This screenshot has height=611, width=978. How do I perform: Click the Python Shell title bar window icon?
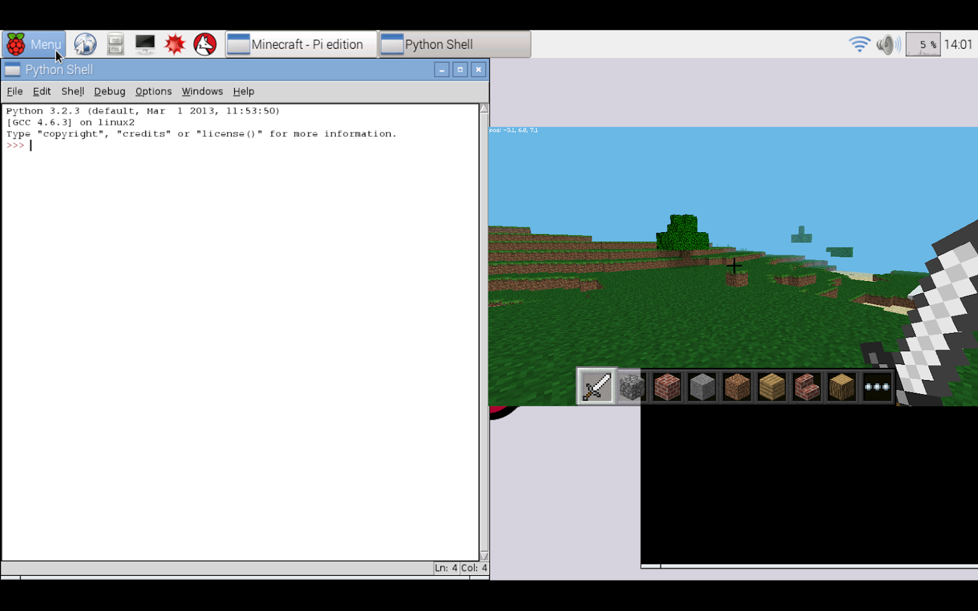(x=12, y=70)
